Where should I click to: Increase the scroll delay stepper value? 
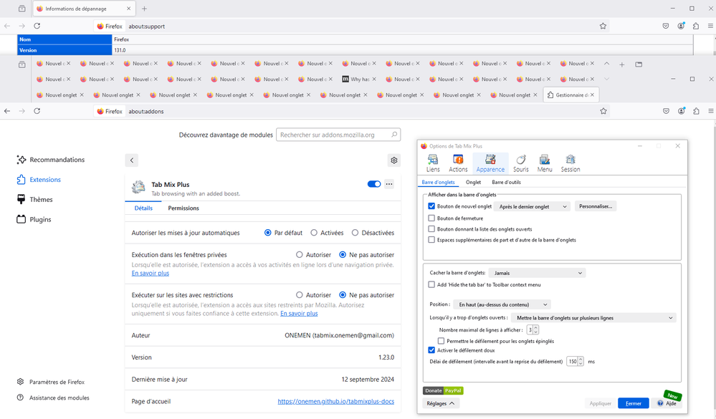point(581,360)
